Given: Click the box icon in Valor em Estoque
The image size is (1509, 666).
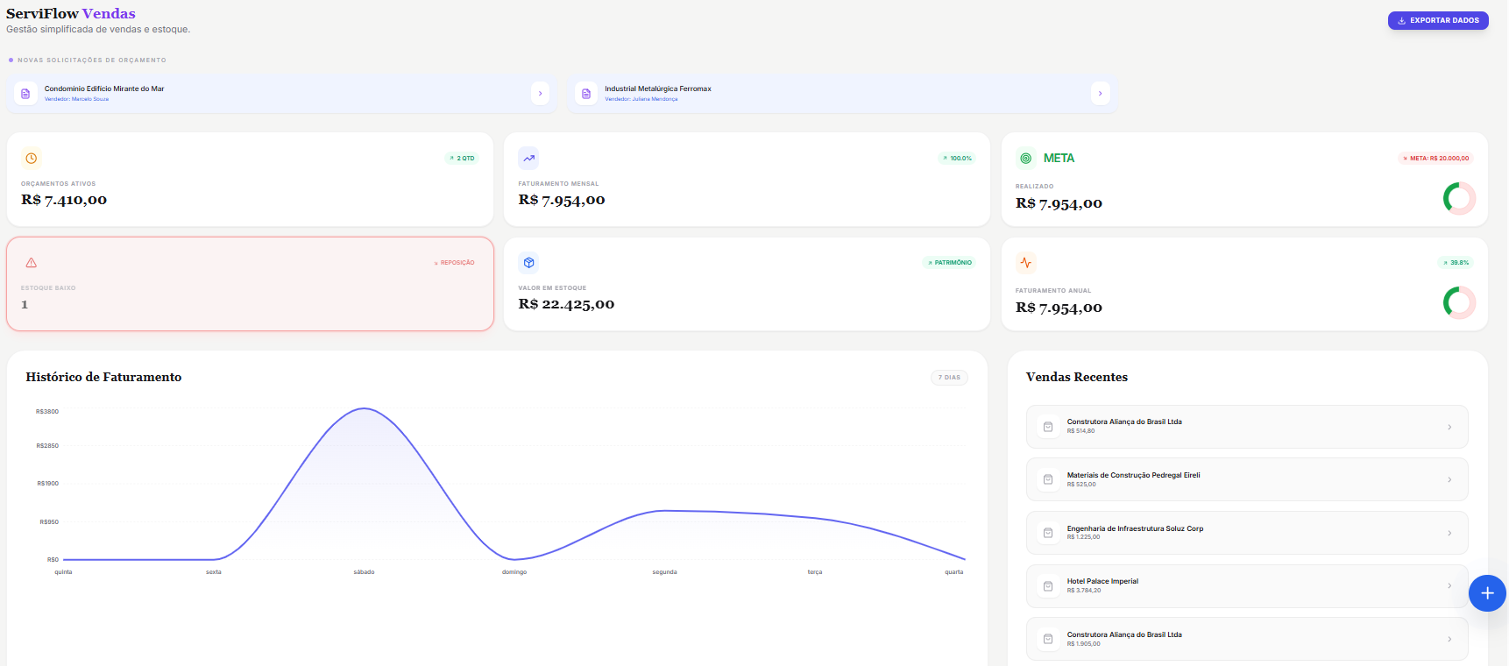Looking at the screenshot, I should pyautogui.click(x=528, y=263).
